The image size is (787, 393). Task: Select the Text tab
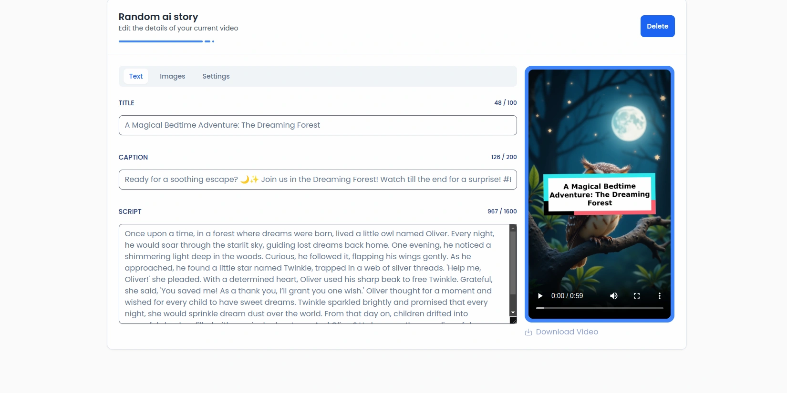[136, 76]
